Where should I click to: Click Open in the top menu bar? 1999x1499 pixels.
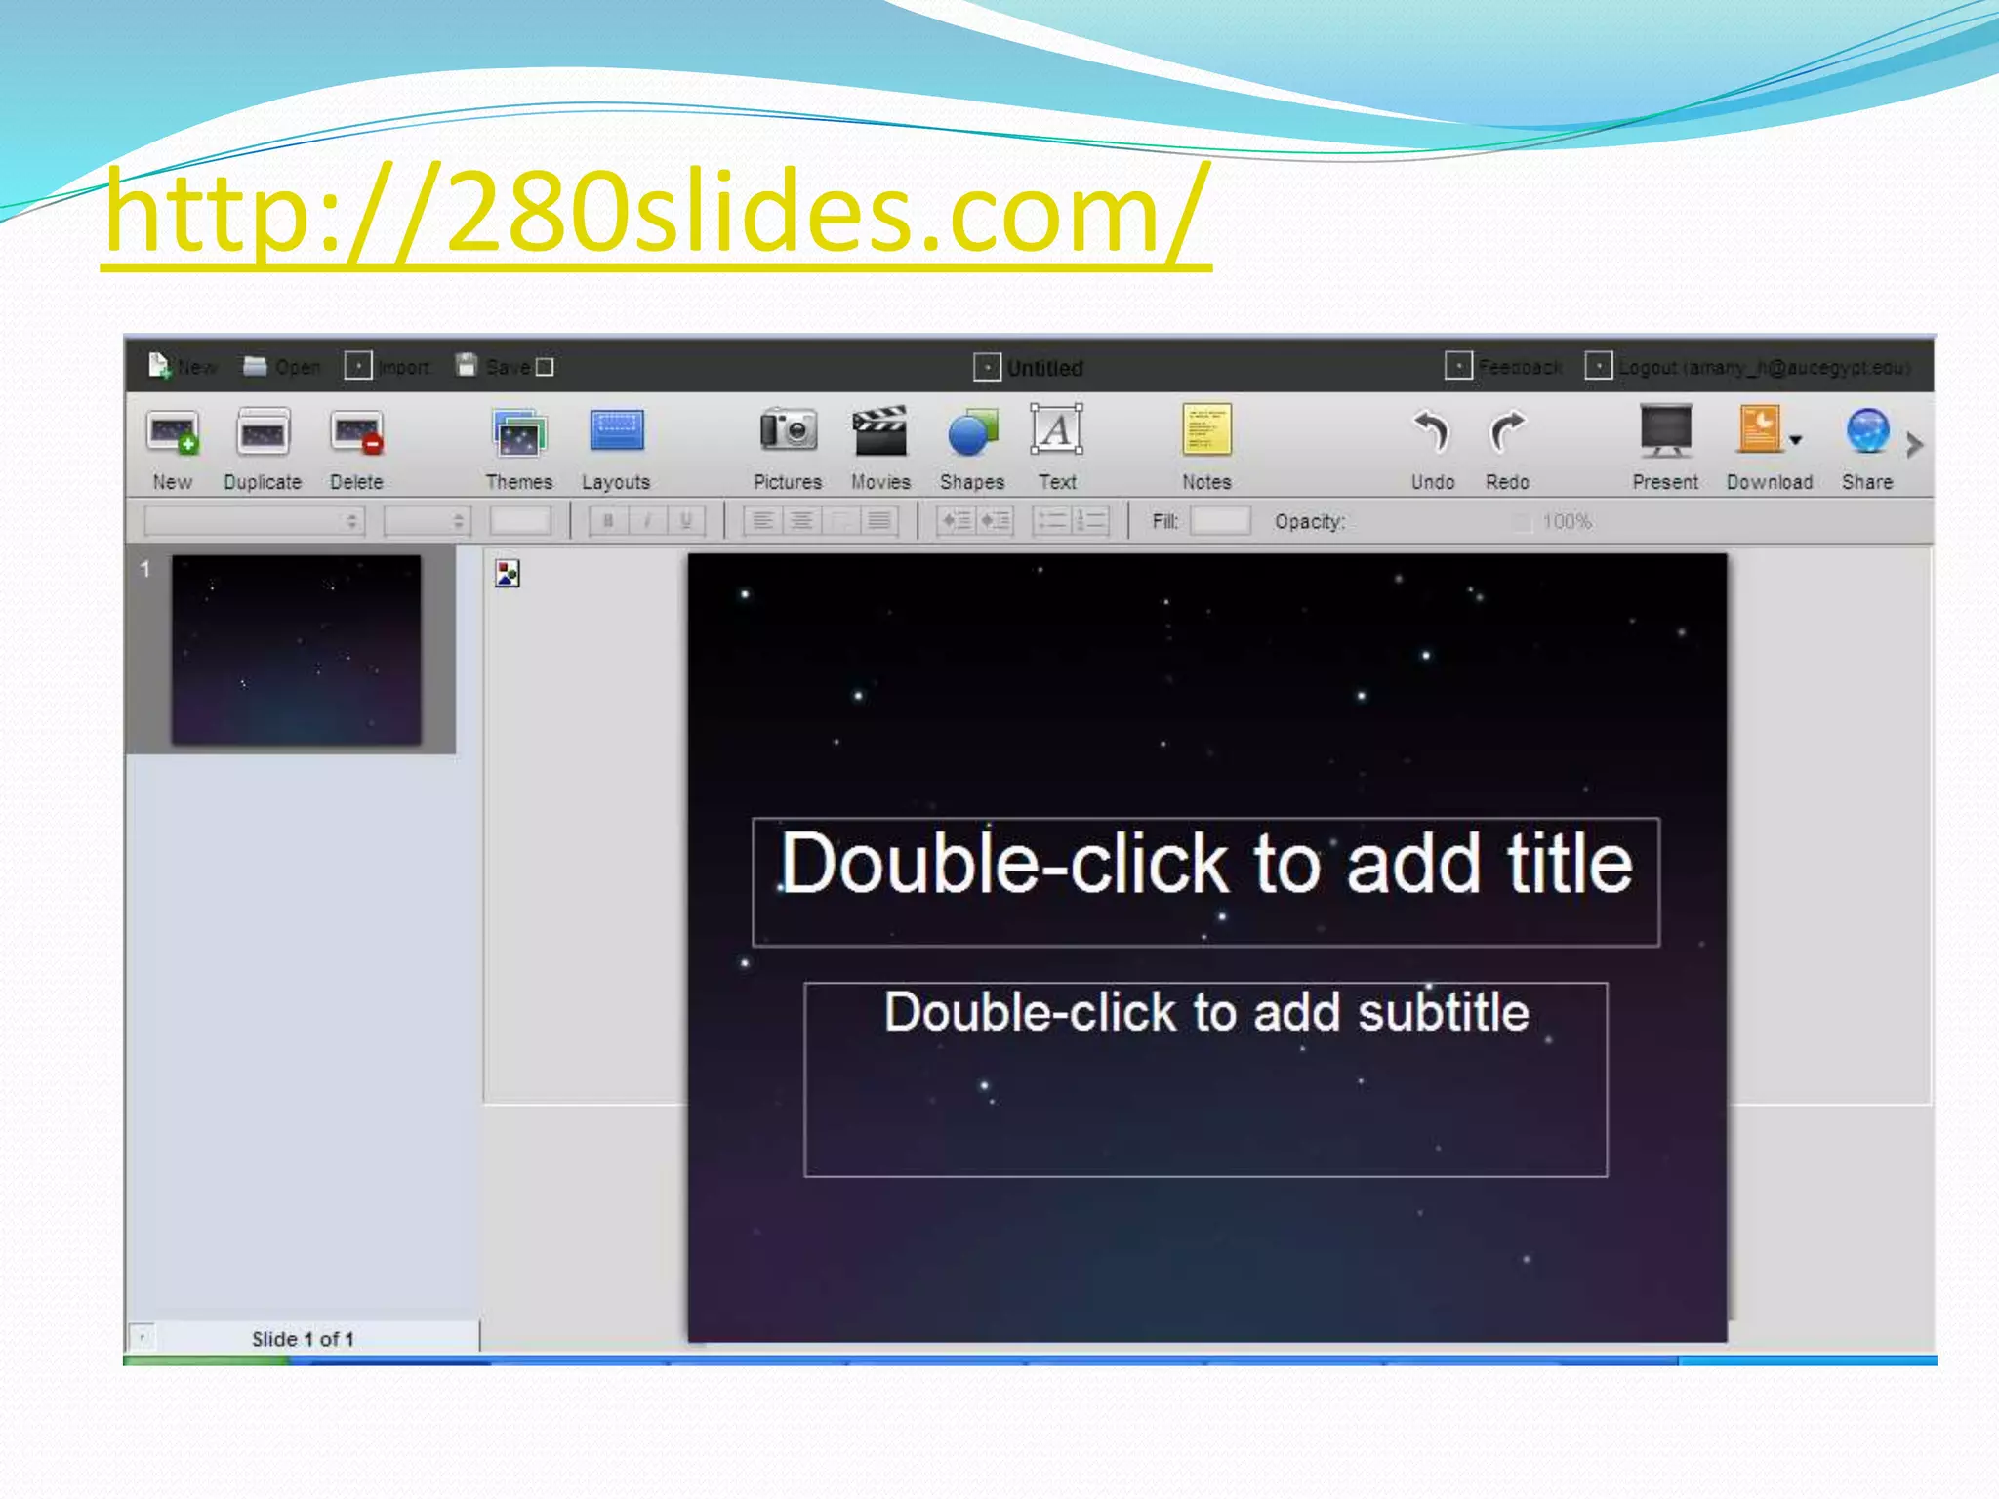coord(282,367)
